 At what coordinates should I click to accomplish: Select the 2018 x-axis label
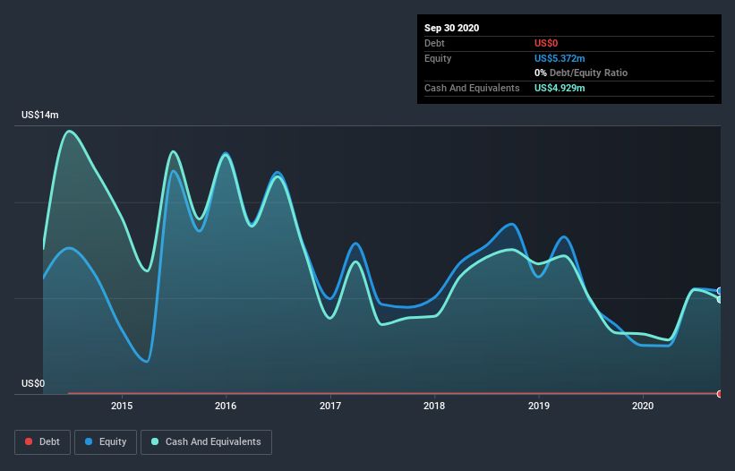click(434, 406)
